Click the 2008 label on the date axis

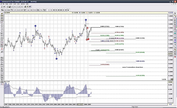click(x=86, y=104)
